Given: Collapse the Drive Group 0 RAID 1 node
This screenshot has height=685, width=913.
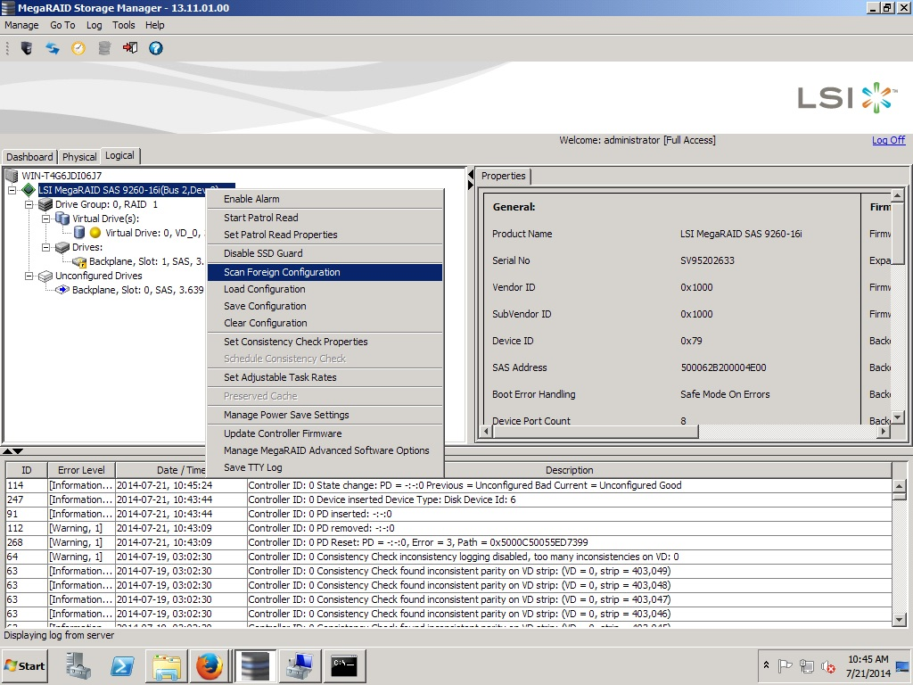Looking at the screenshot, I should click(x=29, y=204).
